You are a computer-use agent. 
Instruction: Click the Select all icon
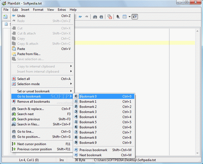pos(14,79)
